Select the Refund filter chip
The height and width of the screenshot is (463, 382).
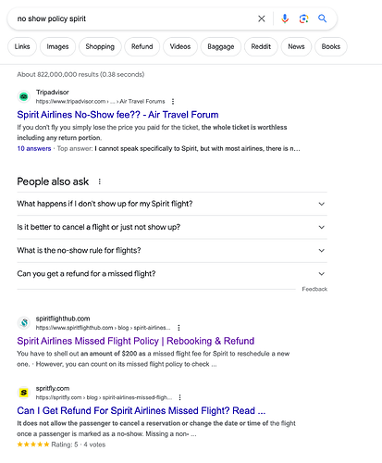tap(142, 46)
